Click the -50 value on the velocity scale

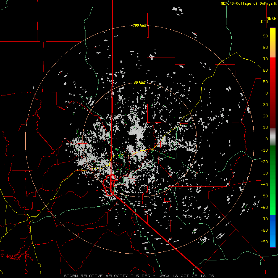click(264, 196)
